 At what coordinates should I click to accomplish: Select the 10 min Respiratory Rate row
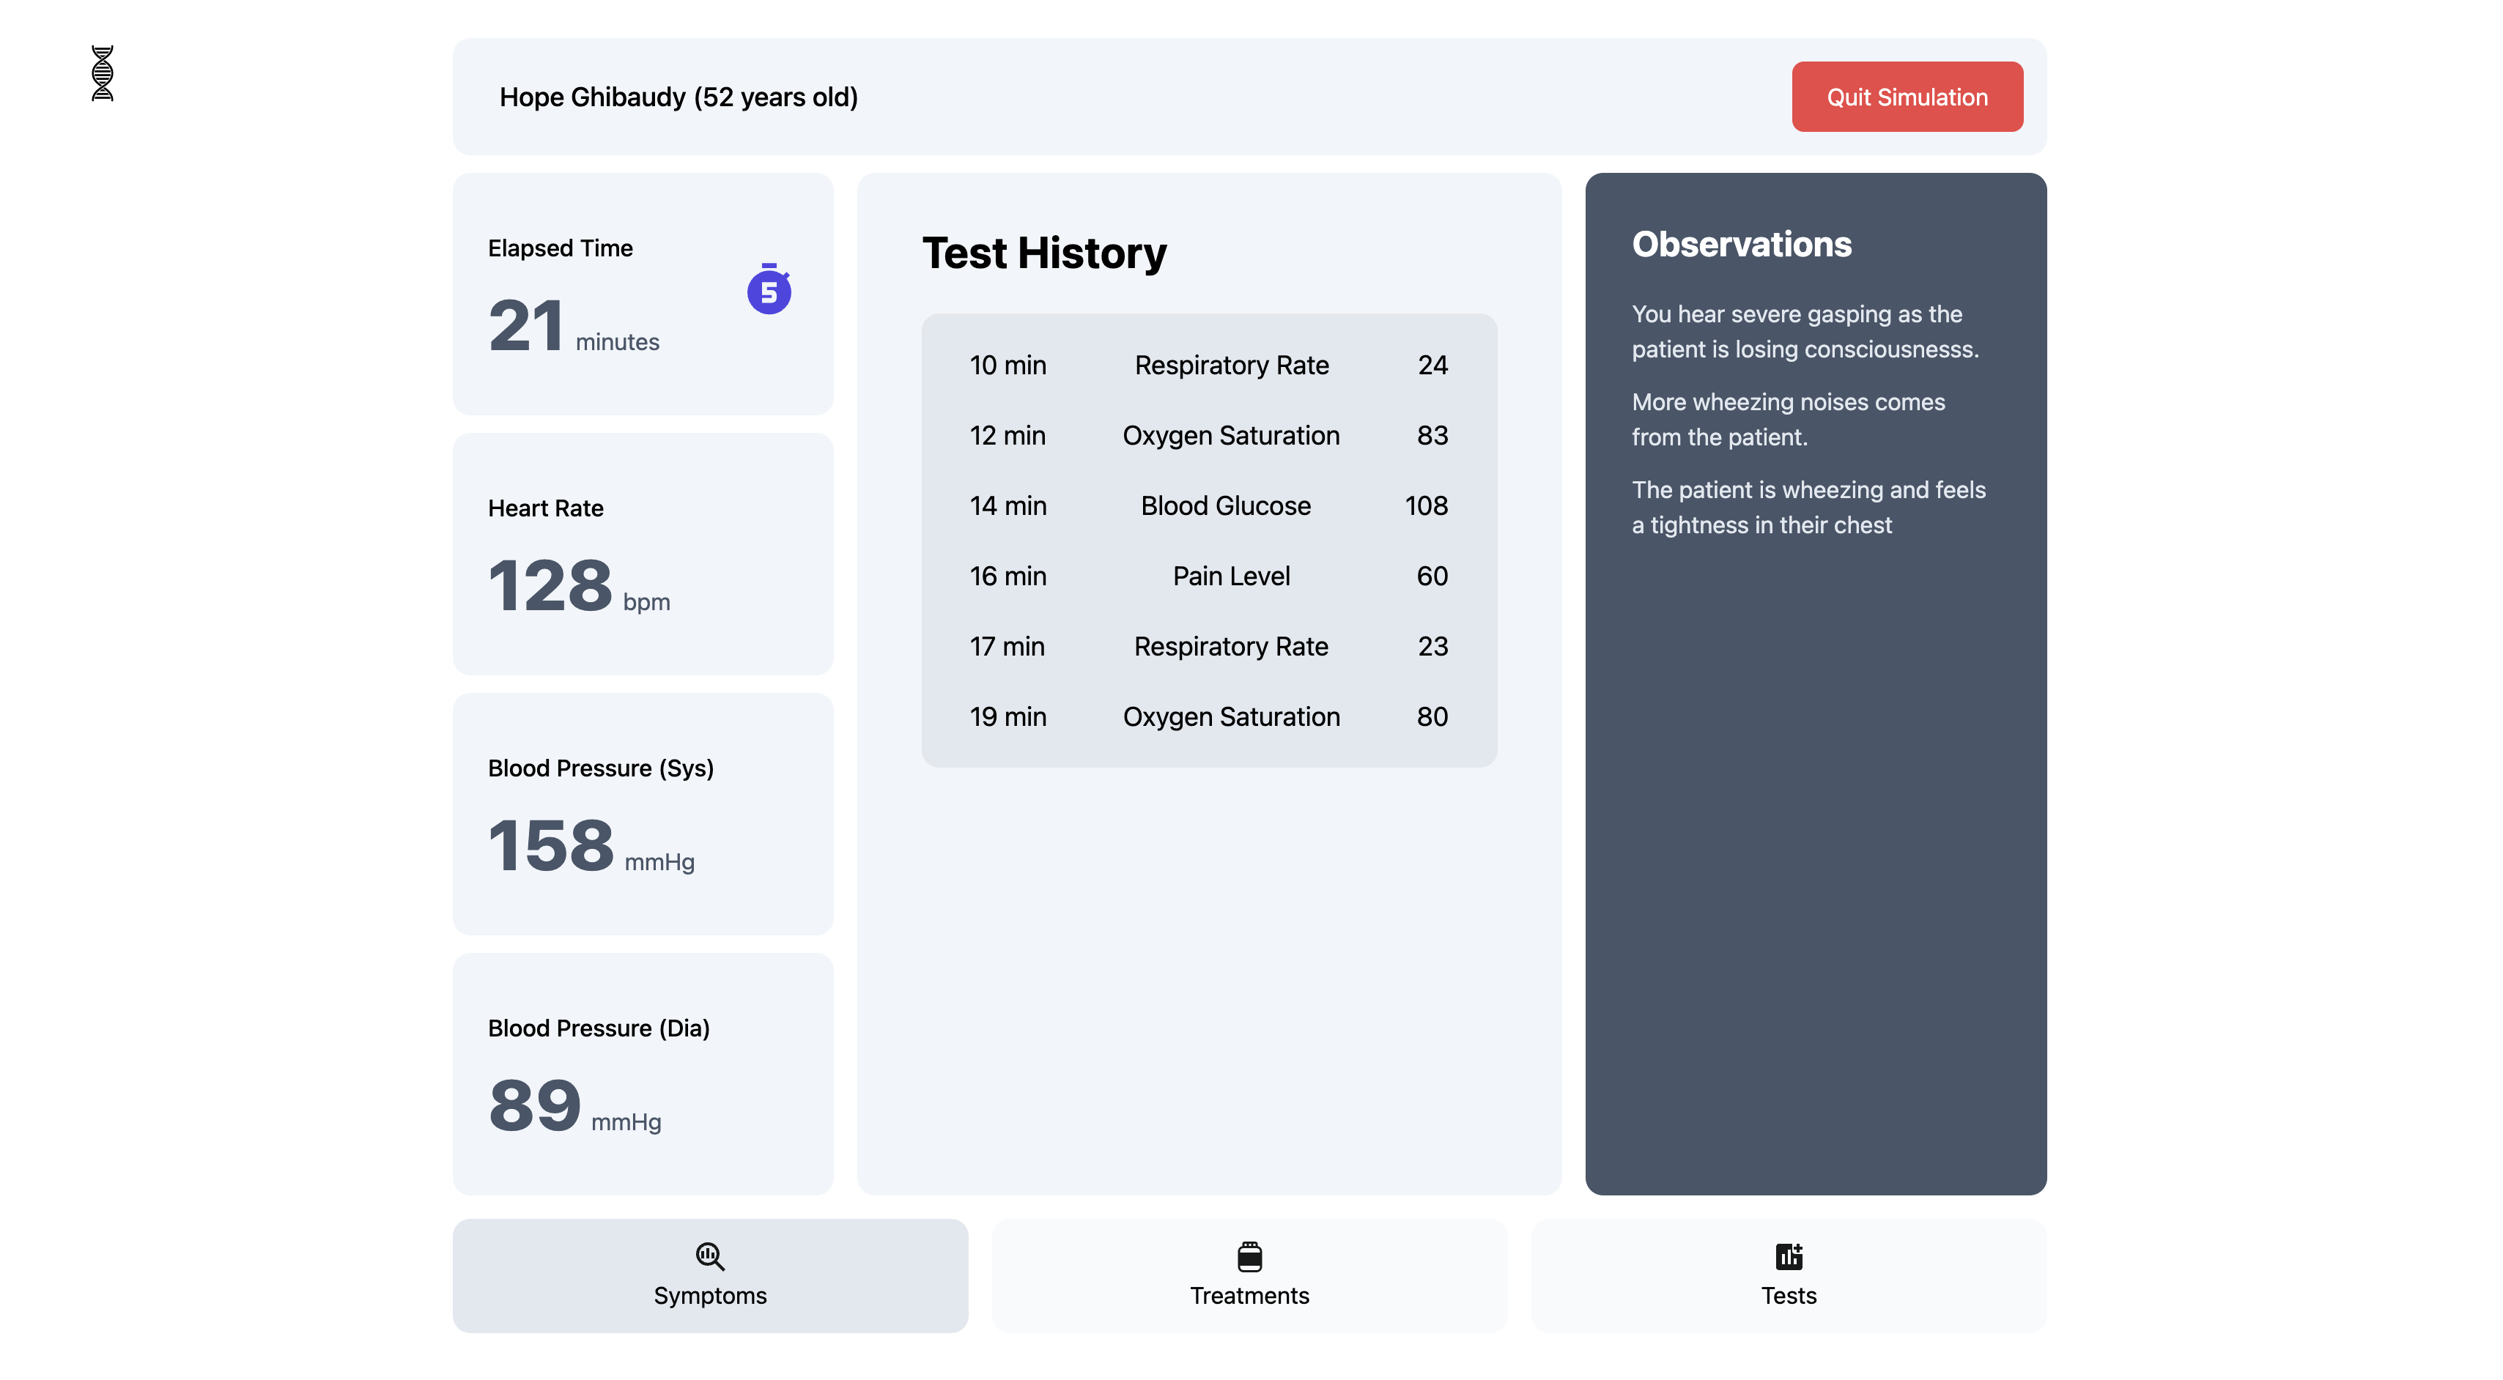point(1208,366)
